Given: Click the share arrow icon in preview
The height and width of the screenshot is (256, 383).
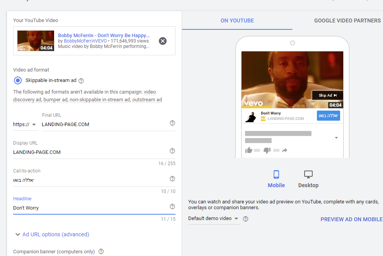Looking at the screenshot, I should (284, 150).
